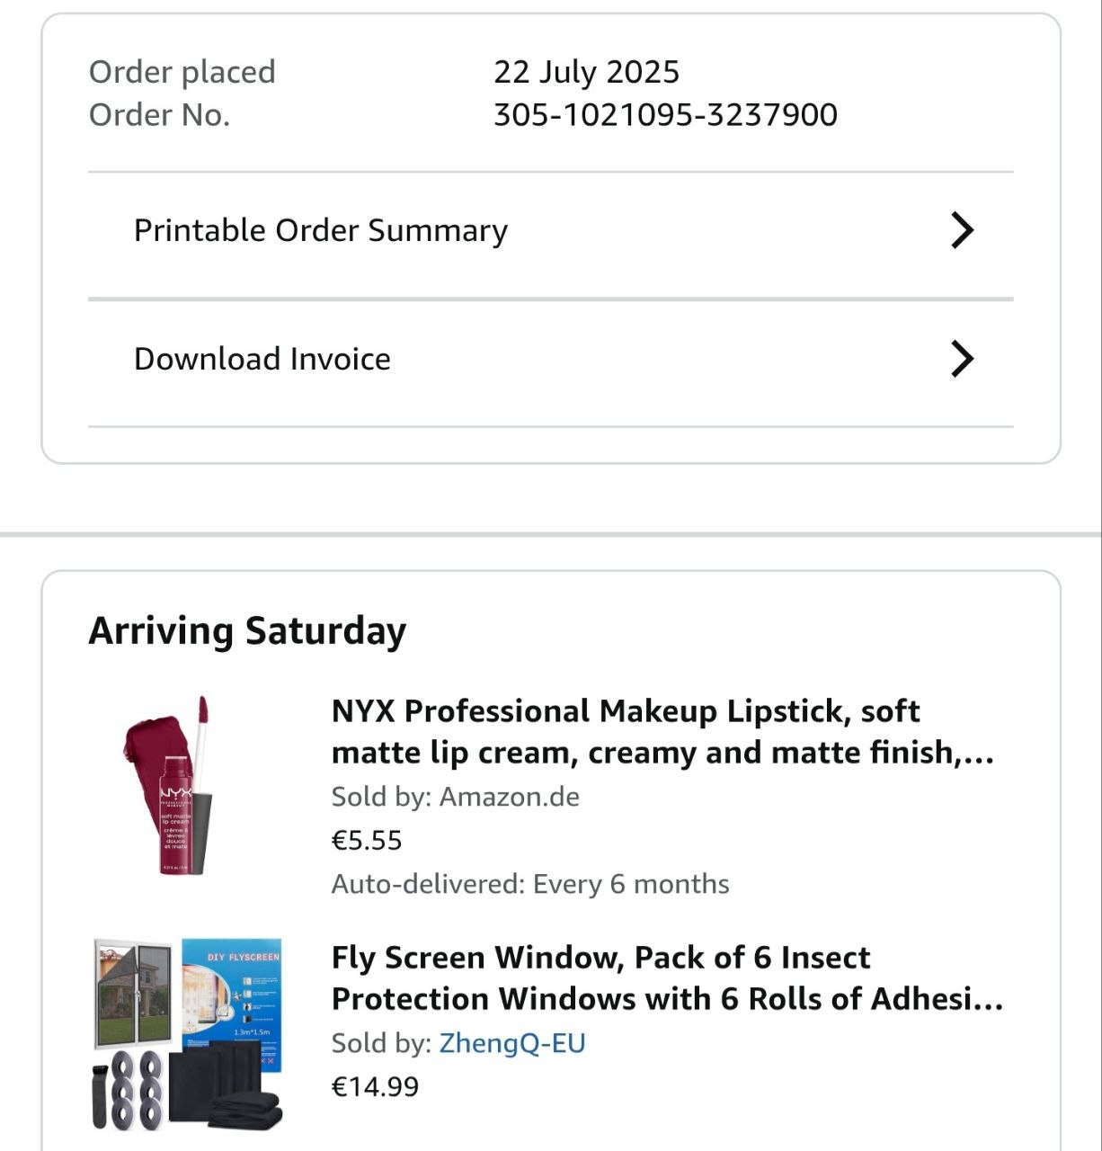This screenshot has height=1151, width=1102.
Task: Click the Sold by: Amazon.de text
Action: 455,797
